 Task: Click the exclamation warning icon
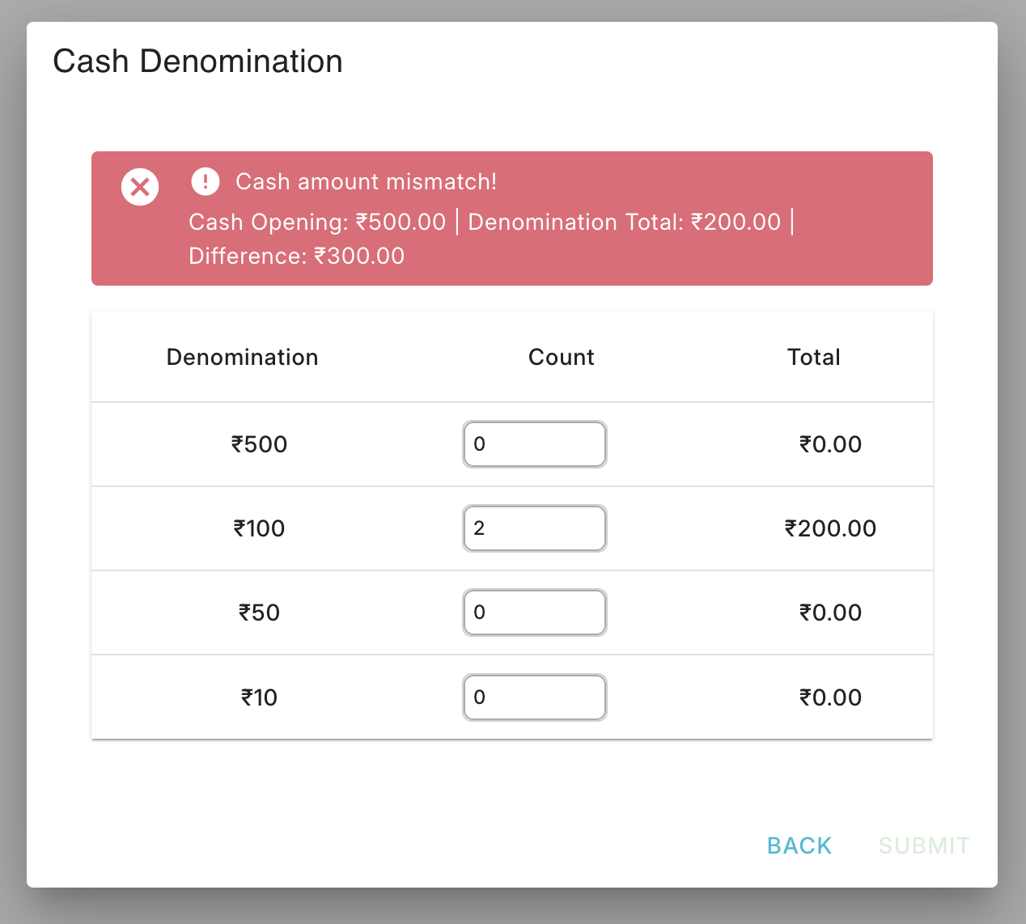pos(206,181)
